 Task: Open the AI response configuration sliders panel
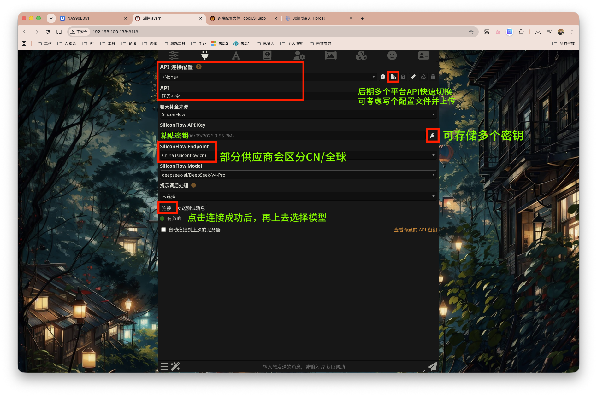(174, 55)
